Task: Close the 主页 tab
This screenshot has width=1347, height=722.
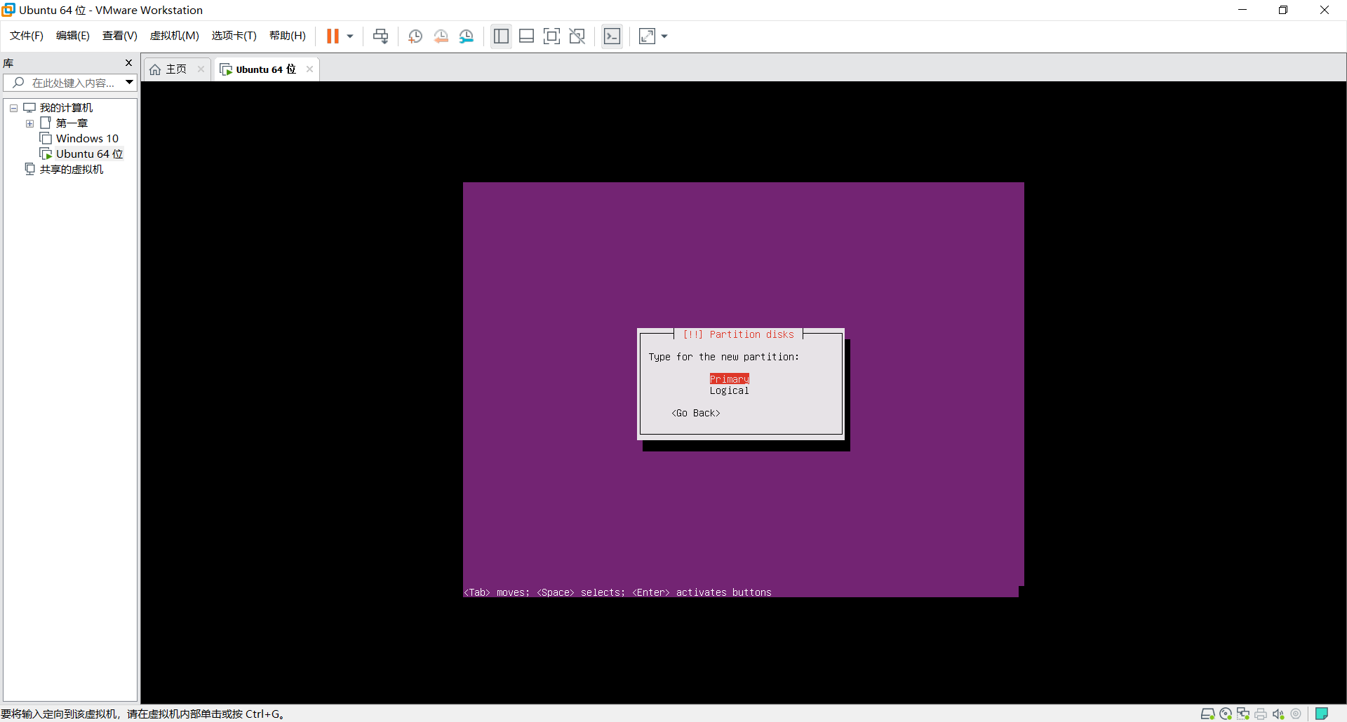Action: (201, 69)
